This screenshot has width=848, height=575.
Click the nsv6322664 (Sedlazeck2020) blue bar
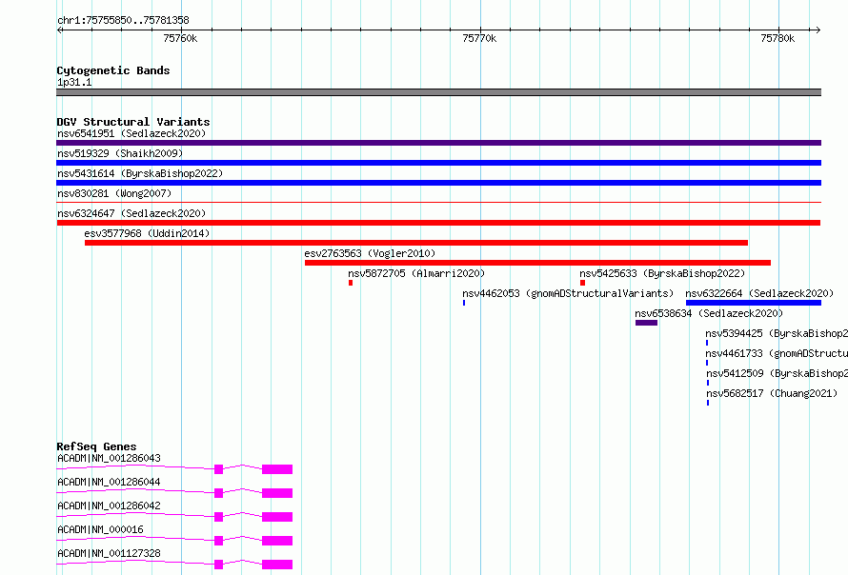point(754,303)
